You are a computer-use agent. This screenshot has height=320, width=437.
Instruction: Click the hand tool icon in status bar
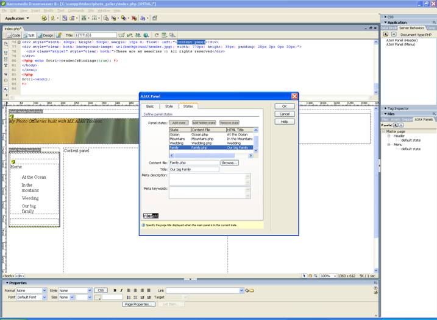pos(310,276)
